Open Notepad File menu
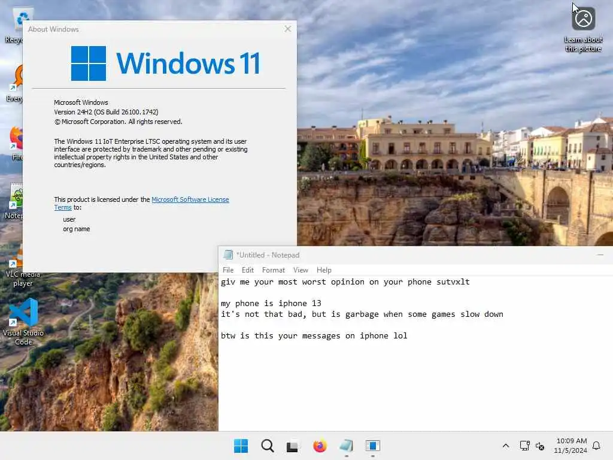The image size is (613, 460). coord(228,270)
